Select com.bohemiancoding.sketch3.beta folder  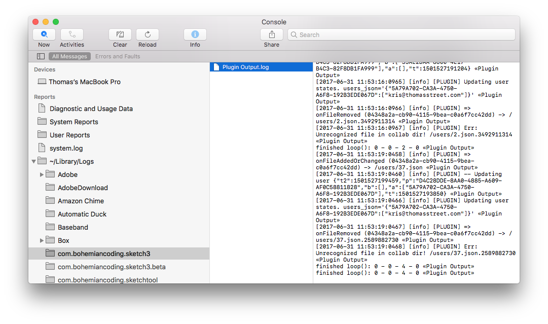(x=111, y=267)
